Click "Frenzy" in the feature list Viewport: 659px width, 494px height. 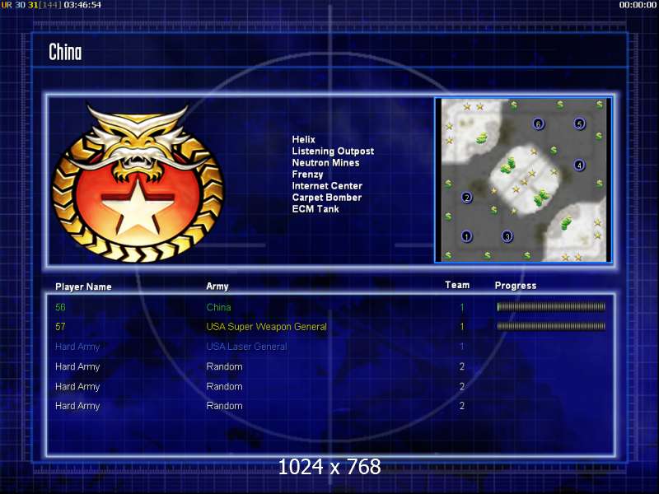click(307, 175)
